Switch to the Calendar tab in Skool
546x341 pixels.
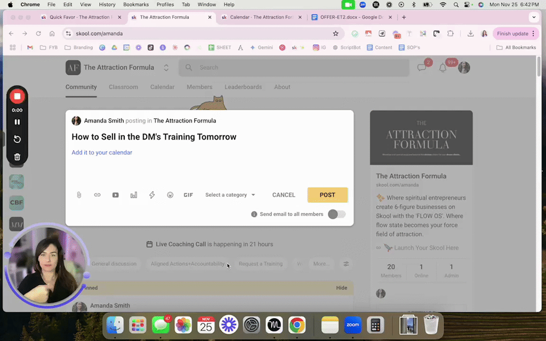162,87
